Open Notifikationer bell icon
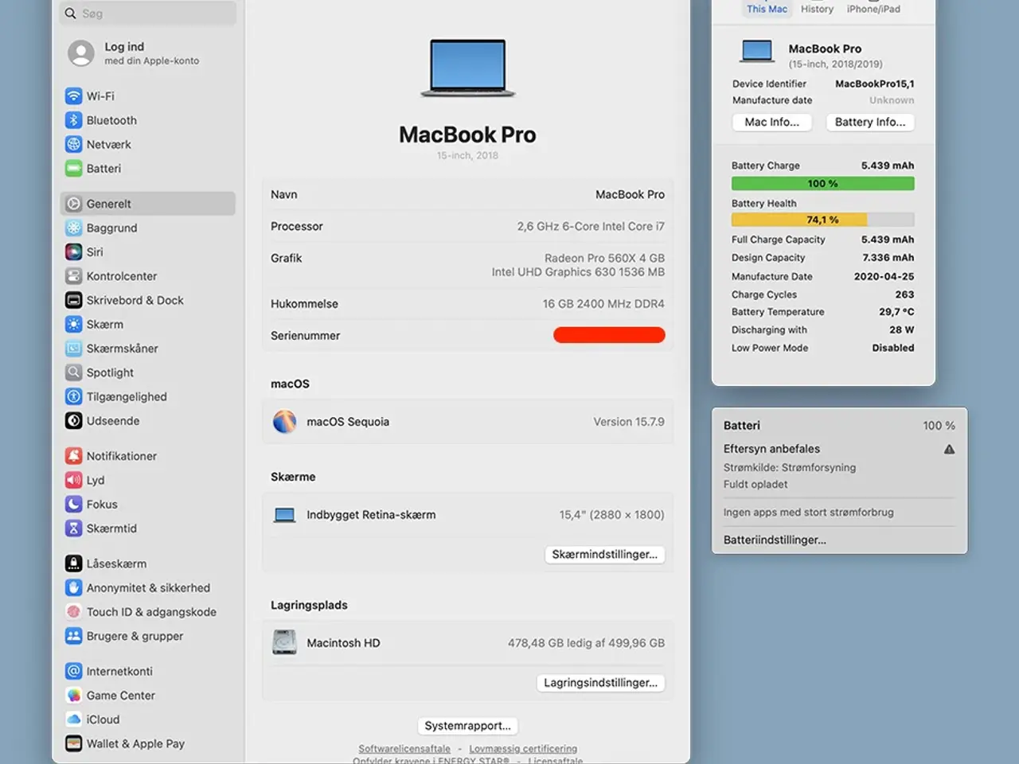The width and height of the screenshot is (1019, 764). [73, 456]
